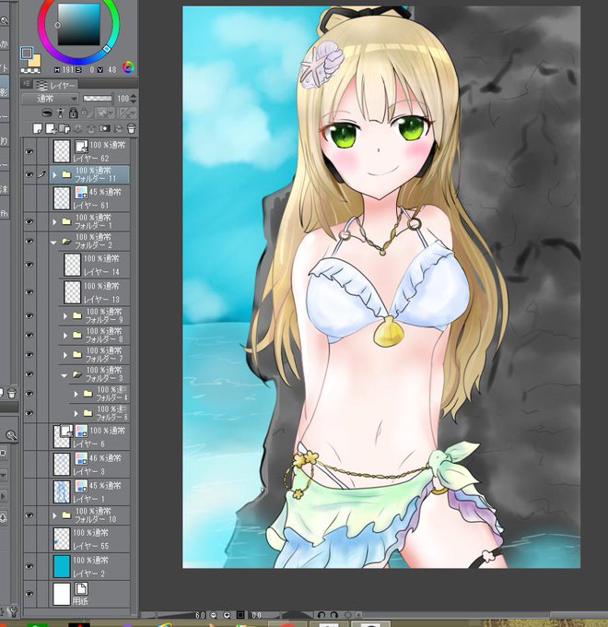The width and height of the screenshot is (608, 627).
Task: Select the レイヤー 6 row
Action: click(89, 437)
